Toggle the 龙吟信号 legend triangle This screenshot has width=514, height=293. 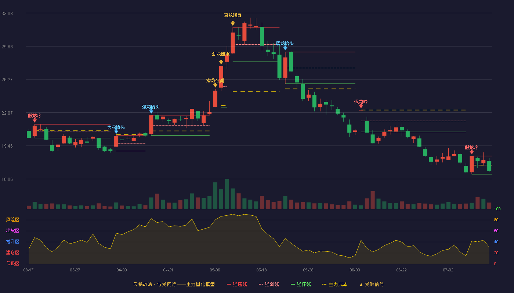point(372,284)
